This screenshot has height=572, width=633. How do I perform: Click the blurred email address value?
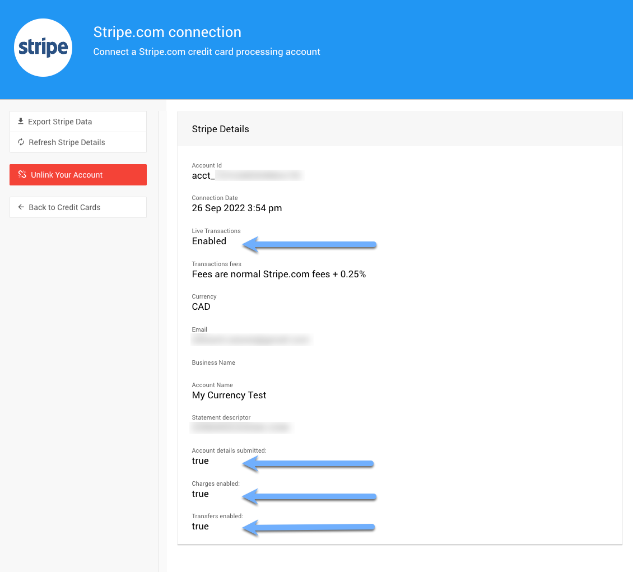(x=250, y=340)
